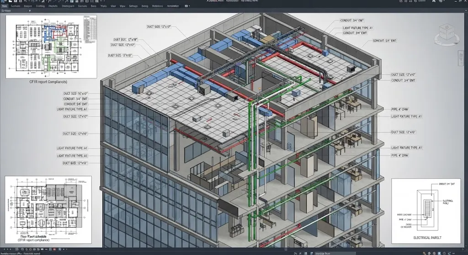Select the upper-left floor plan view

tap(51, 47)
